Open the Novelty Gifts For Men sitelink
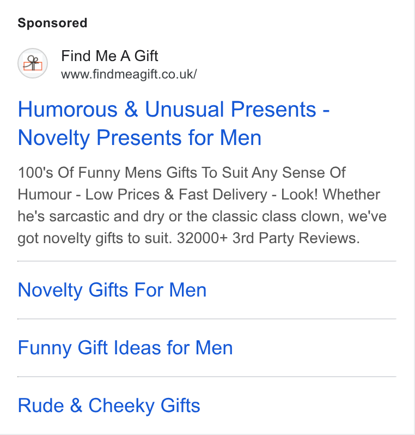The width and height of the screenshot is (415, 435). coord(112,290)
